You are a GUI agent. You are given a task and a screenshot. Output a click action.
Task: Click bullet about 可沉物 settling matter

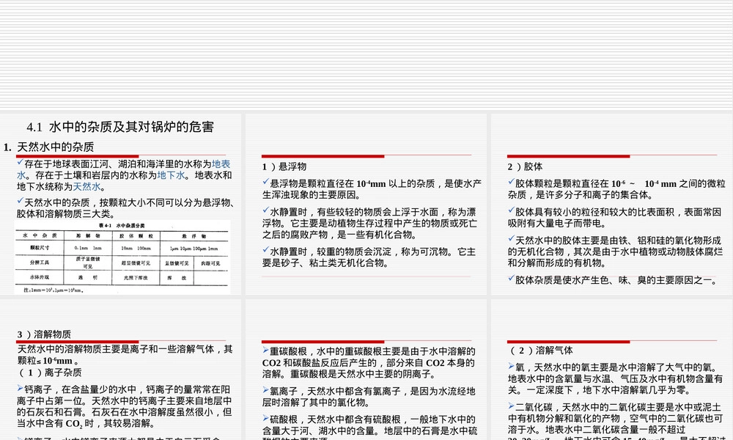coord(369,257)
